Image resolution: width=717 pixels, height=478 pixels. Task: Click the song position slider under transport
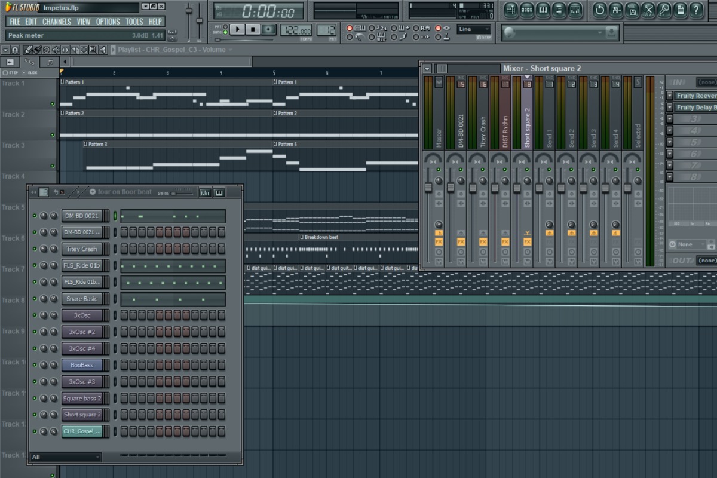point(245,39)
